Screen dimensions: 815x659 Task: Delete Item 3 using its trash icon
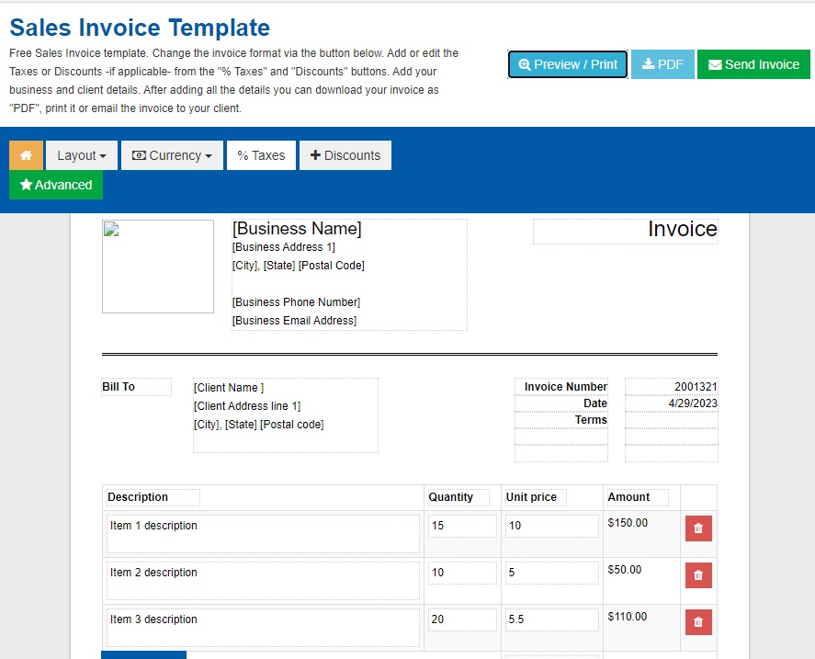pos(698,622)
